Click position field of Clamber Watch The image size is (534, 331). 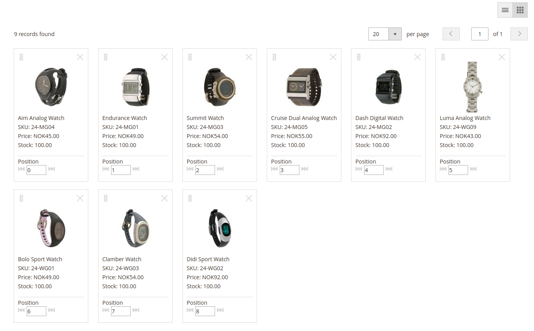point(121,311)
